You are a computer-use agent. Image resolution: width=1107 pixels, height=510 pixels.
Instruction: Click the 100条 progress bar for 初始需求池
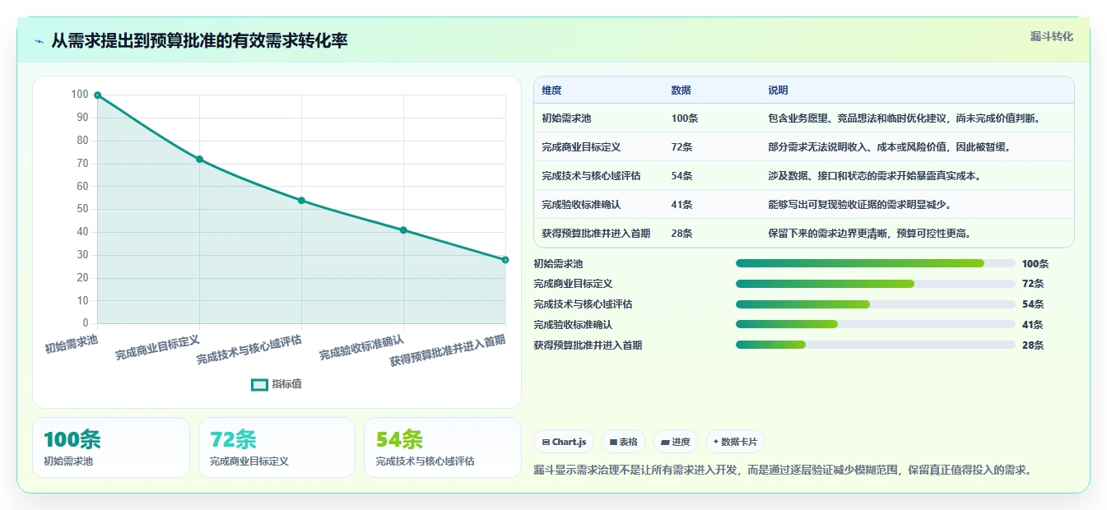point(876,263)
